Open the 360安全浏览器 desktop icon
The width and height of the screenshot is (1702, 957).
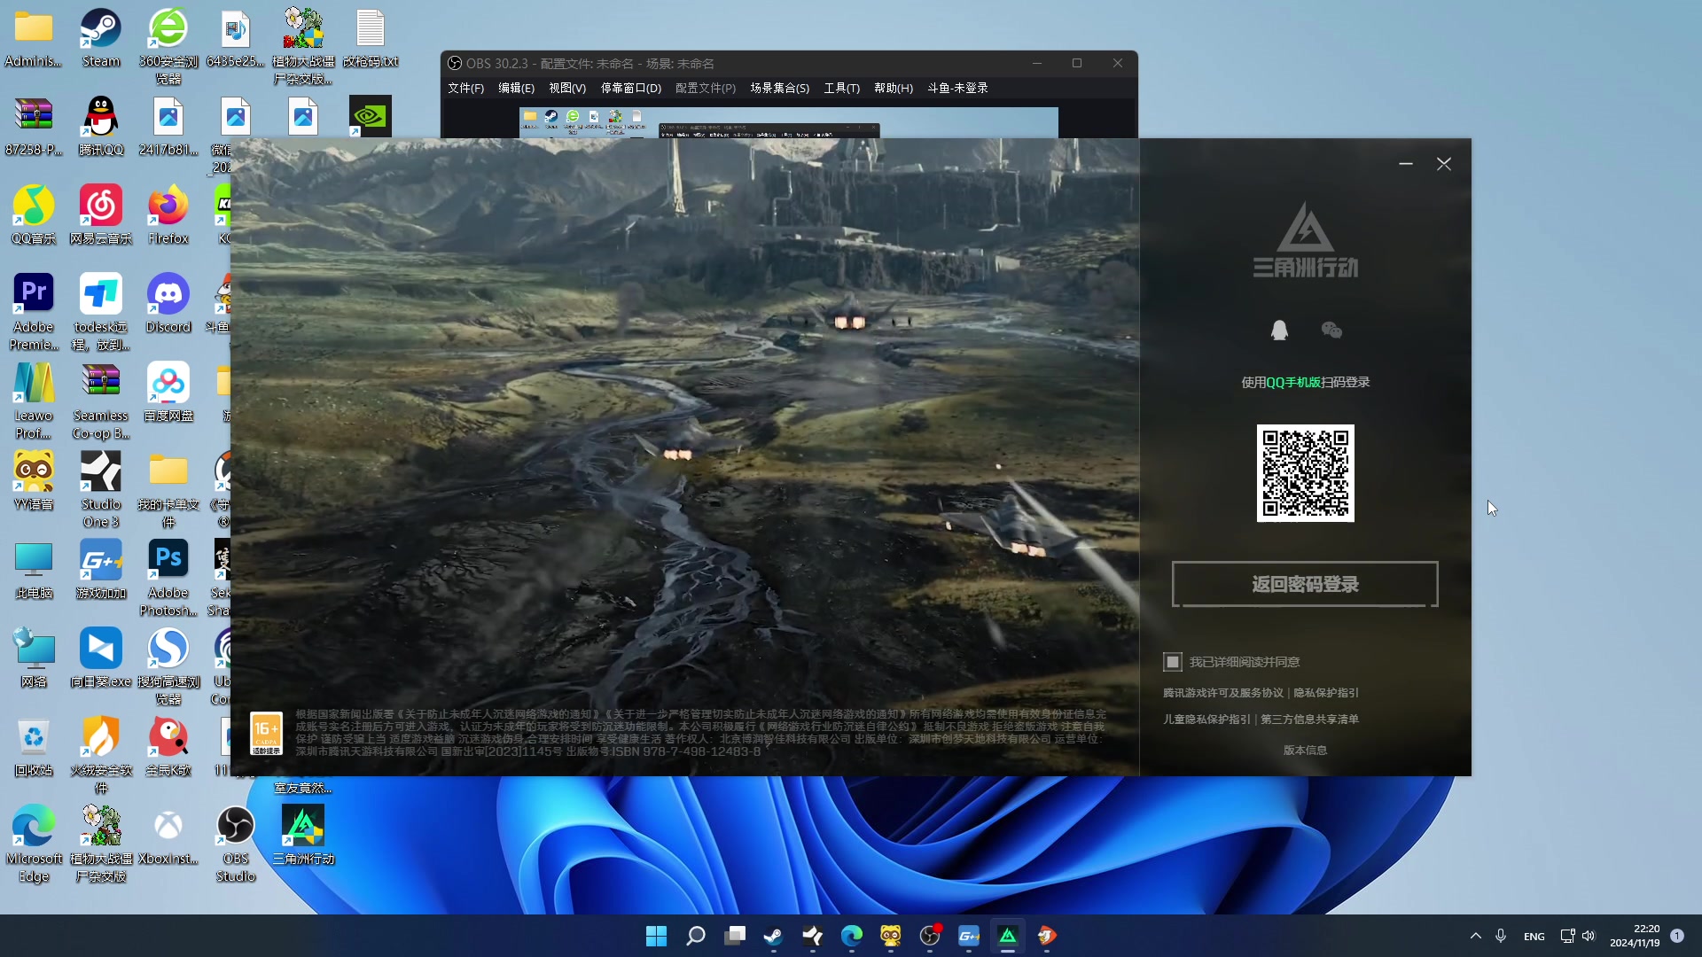coord(168,46)
